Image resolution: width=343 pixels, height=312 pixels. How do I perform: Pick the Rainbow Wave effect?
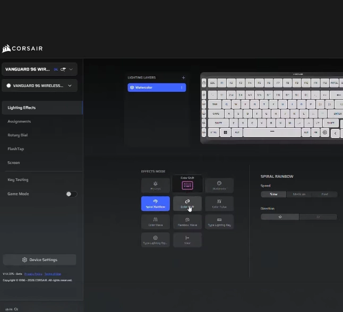(187, 222)
